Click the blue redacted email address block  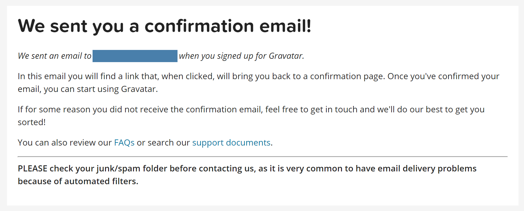135,56
